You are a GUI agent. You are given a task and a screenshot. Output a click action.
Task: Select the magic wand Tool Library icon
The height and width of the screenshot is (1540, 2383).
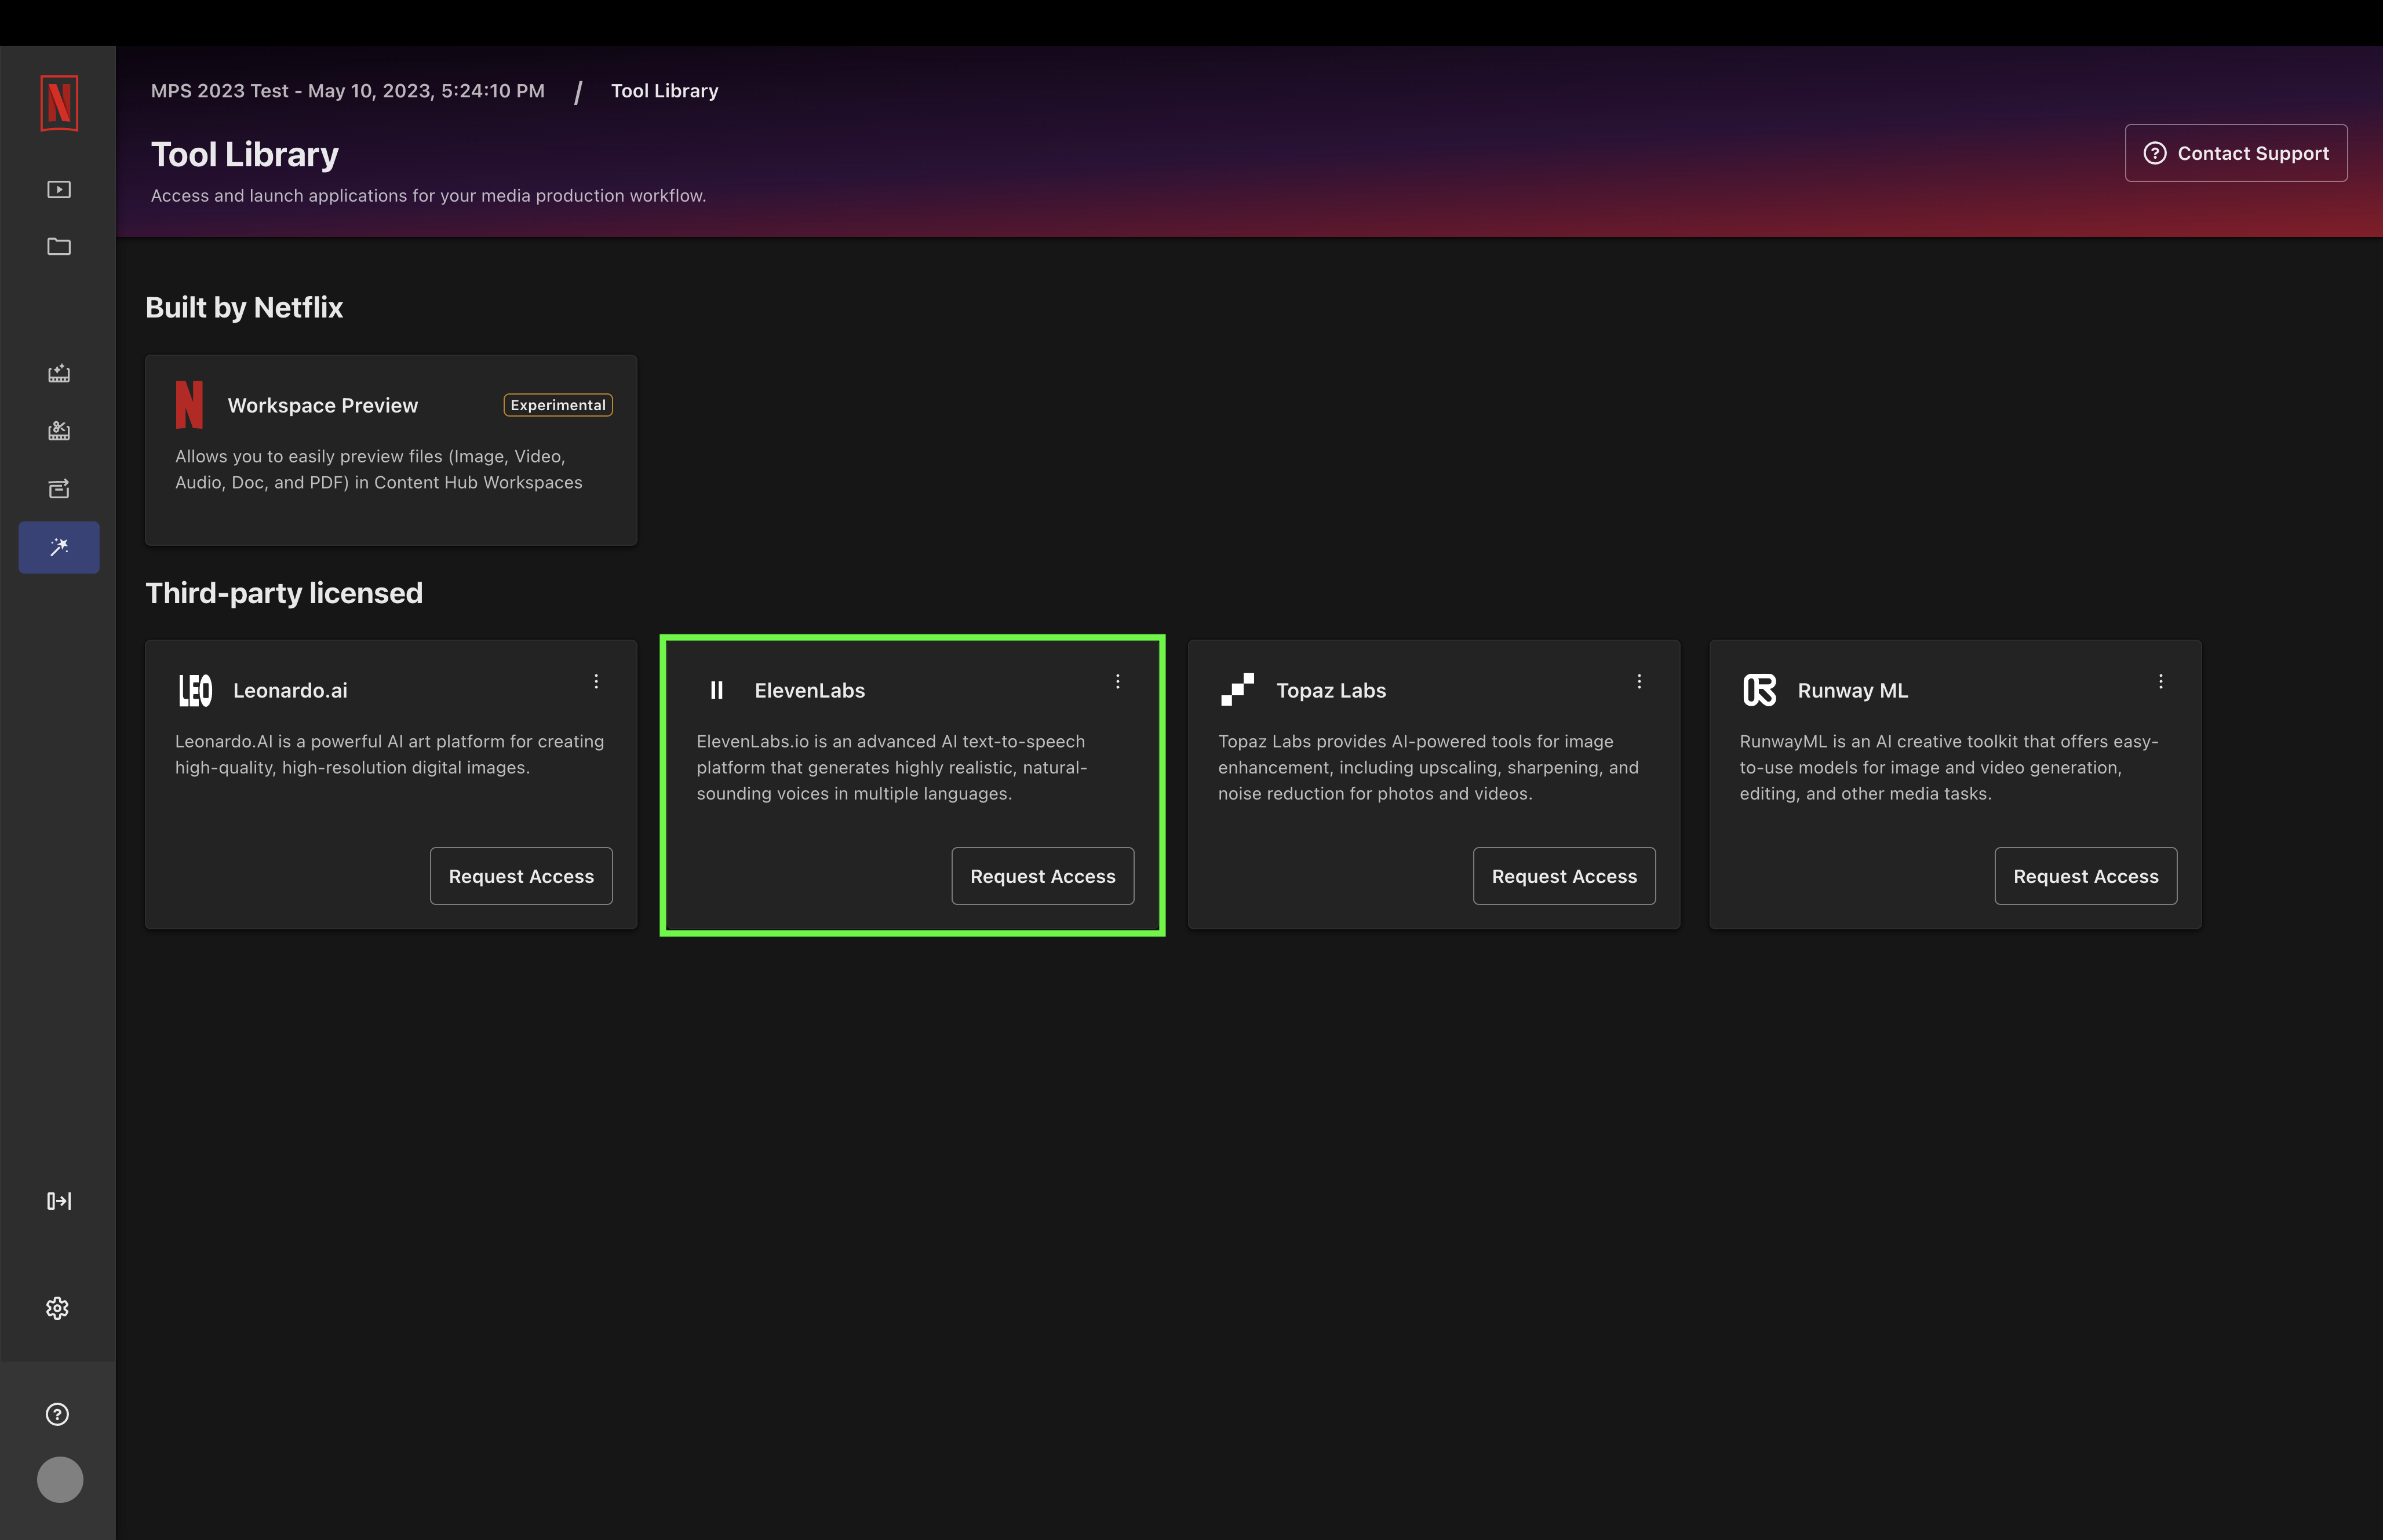59,547
